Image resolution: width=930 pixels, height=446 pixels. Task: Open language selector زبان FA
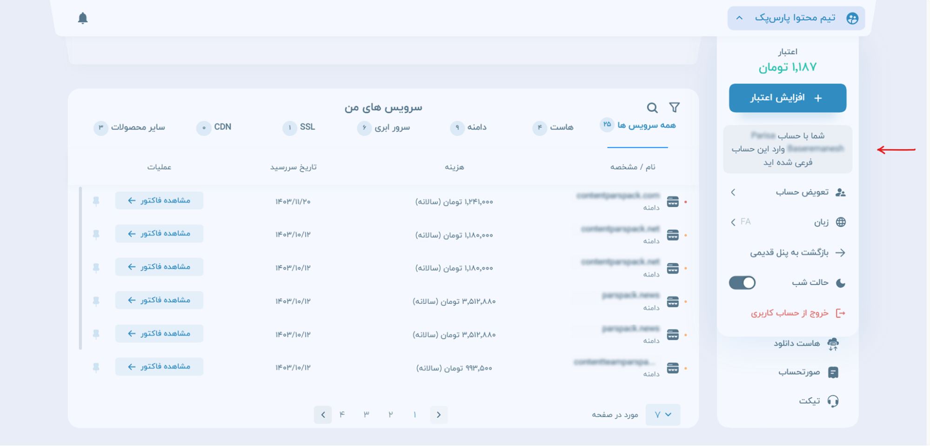click(x=787, y=222)
